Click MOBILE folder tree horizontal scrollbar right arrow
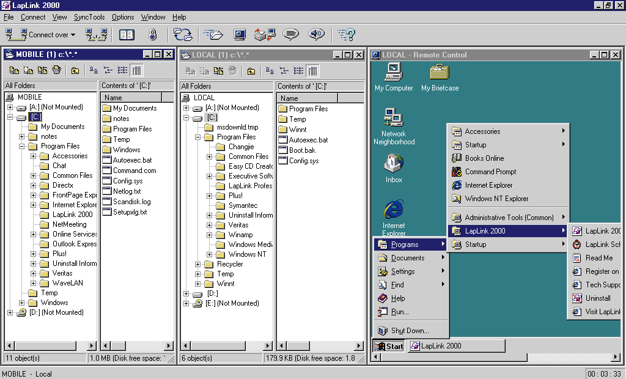Screen dimensions: 626x379 [x=92, y=346]
